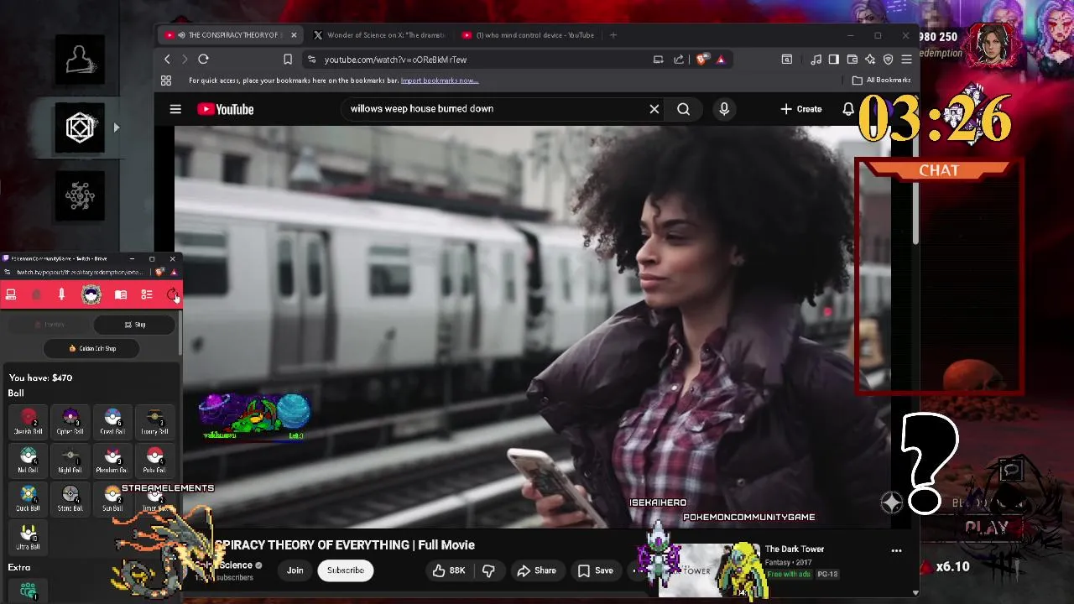Open site settings icon beside the URL

(x=311, y=60)
